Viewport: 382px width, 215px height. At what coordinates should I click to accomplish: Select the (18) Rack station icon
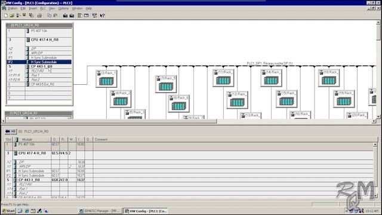[329, 78]
